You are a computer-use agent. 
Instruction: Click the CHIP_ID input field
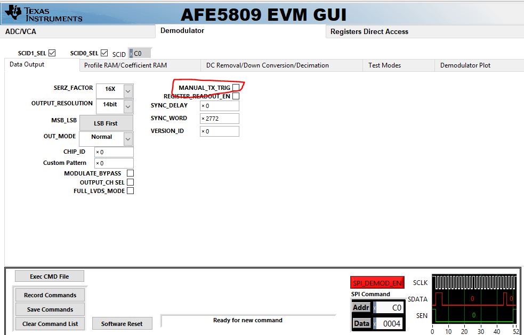click(x=114, y=152)
